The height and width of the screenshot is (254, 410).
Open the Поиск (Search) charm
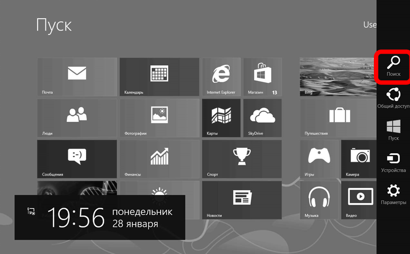click(393, 67)
